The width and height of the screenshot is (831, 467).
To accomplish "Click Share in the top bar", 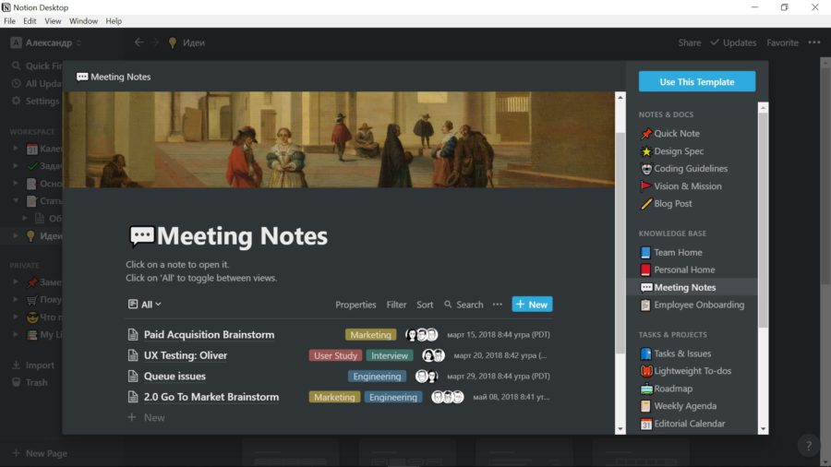I will click(690, 42).
